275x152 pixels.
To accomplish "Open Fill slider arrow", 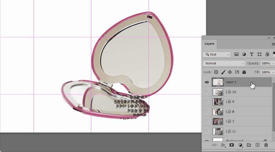I will (273, 72).
